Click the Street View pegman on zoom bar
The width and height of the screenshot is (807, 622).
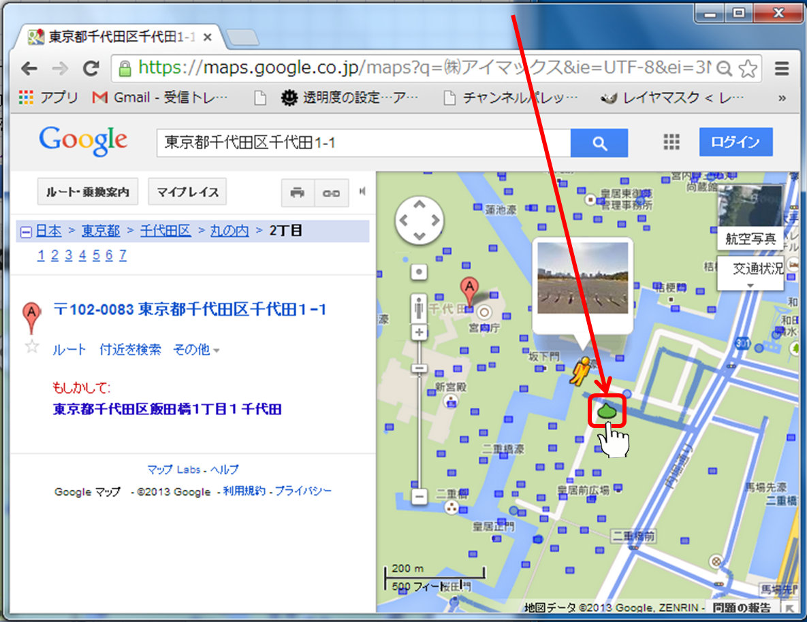point(420,308)
